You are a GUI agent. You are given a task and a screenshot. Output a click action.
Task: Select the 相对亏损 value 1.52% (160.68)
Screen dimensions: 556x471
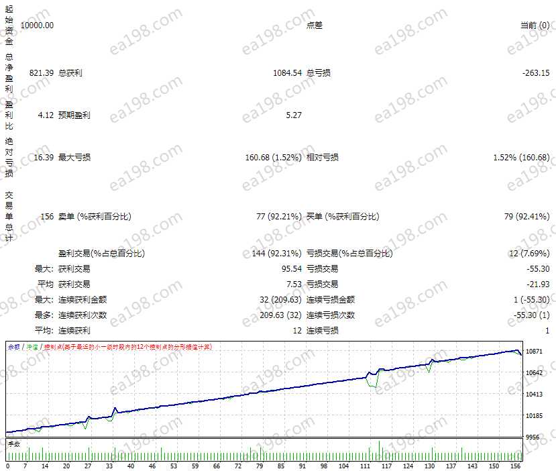click(x=521, y=158)
